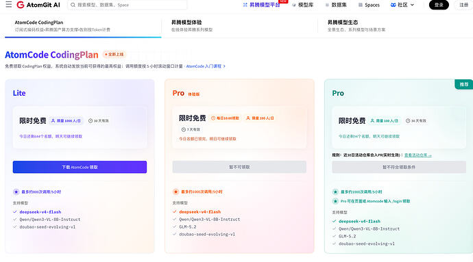Click the star icon in Lite plan
Image resolution: width=473 pixels, height=262 pixels.
[16, 192]
